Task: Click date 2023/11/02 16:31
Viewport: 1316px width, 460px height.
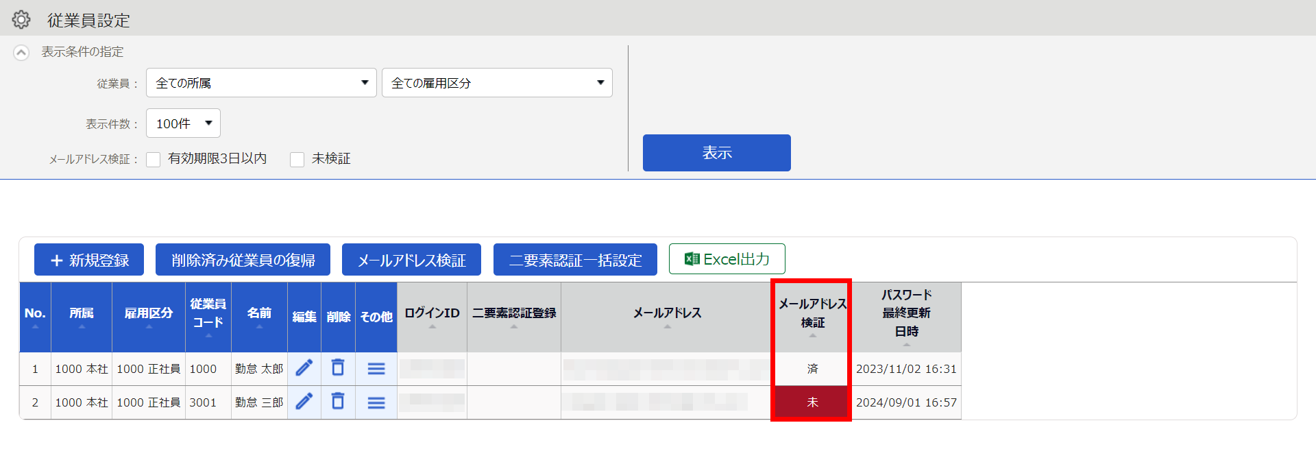Action: [x=906, y=369]
